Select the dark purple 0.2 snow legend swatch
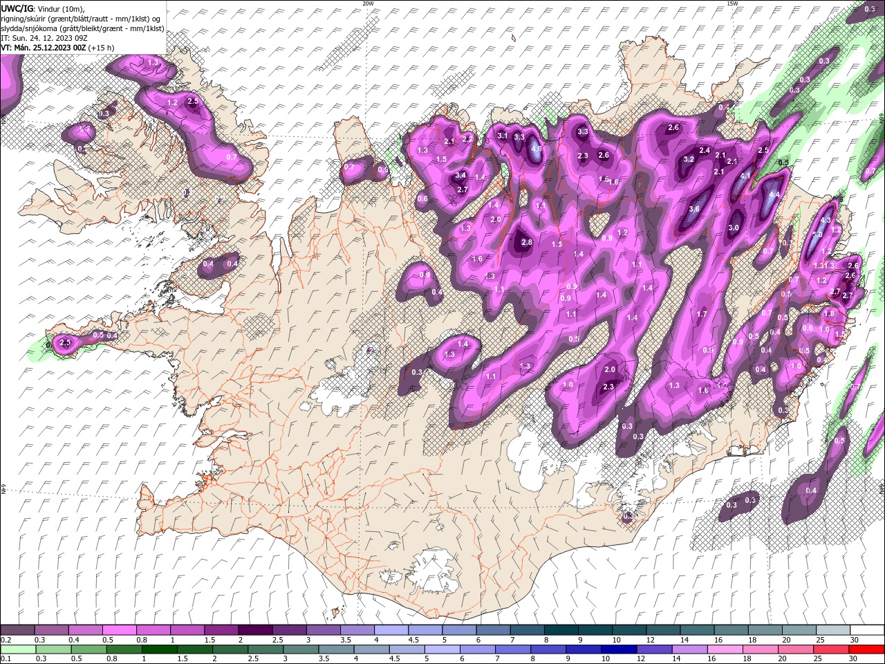The height and width of the screenshot is (664, 885). (17, 630)
